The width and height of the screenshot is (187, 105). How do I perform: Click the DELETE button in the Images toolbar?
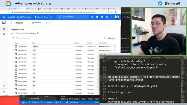(x=50, y=23)
